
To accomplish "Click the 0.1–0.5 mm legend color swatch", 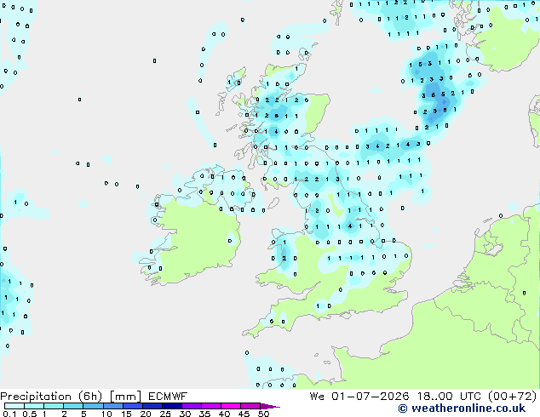I will pyautogui.click(x=14, y=406).
